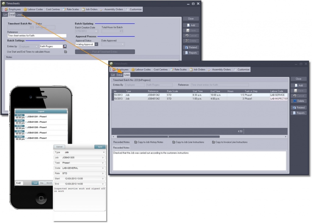Click Delete in the front window side panel
Viewport: 312px width, 223px height.
(298, 101)
